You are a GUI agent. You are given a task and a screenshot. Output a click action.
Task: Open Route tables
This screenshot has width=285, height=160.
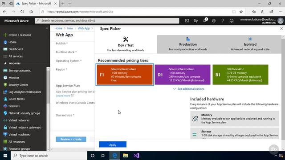click(16, 99)
